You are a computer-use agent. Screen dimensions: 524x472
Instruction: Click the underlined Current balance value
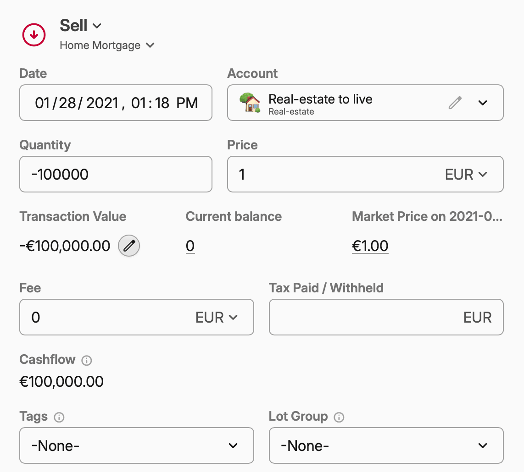click(190, 246)
